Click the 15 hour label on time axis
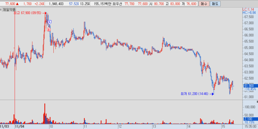Screen dimensions: 258x129 223,127
